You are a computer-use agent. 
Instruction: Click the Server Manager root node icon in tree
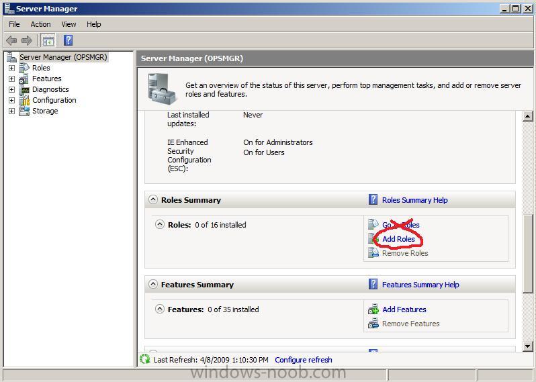point(11,57)
